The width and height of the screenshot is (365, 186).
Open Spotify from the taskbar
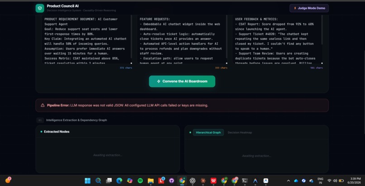click(140, 181)
